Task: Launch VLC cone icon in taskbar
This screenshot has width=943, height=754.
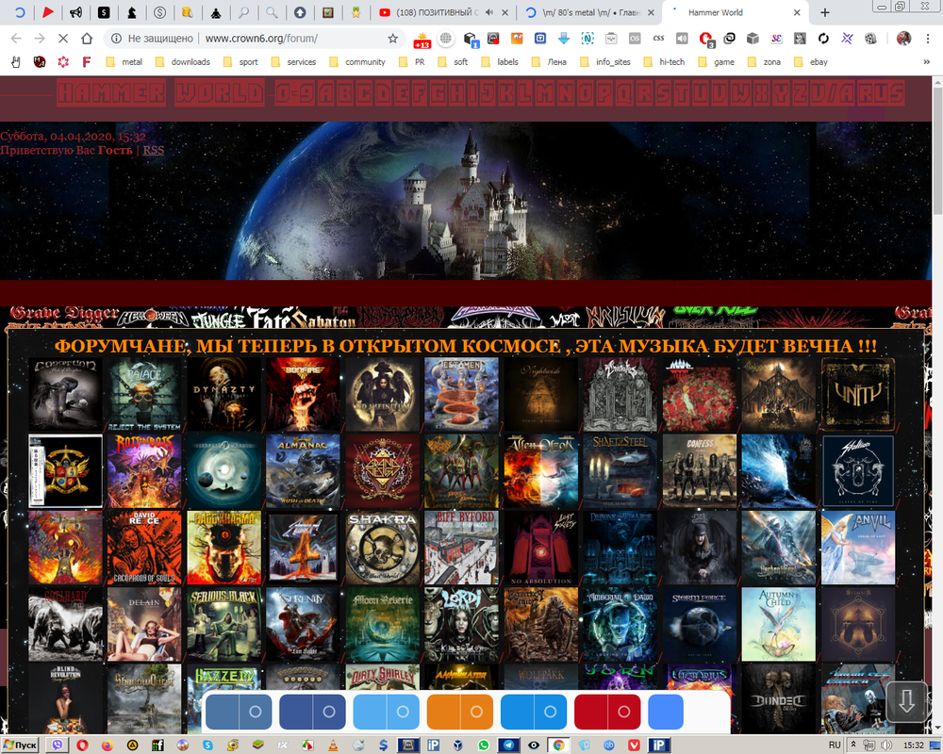Action: click(x=333, y=745)
